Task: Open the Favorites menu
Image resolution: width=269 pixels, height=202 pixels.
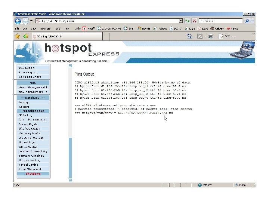Action: [x=45, y=28]
